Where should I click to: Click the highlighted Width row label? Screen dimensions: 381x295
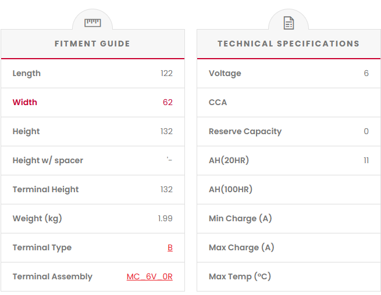[25, 102]
